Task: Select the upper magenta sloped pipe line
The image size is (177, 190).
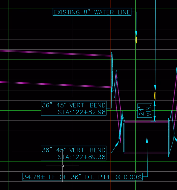Action: 55,53
